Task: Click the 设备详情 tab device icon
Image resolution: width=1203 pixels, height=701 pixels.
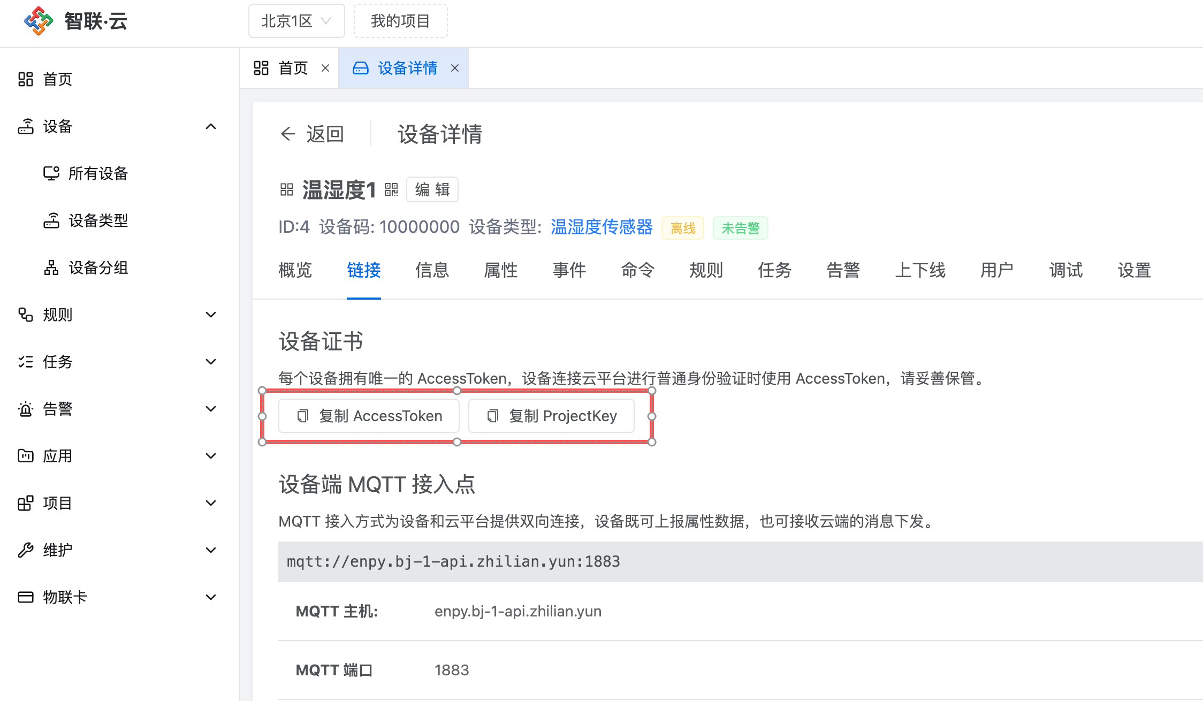Action: tap(361, 68)
